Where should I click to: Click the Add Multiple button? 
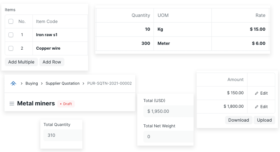coord(21,62)
